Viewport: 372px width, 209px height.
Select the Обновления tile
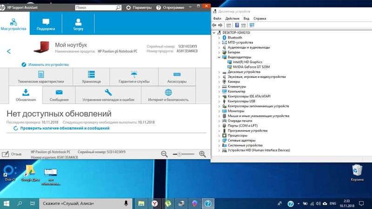tap(26, 95)
